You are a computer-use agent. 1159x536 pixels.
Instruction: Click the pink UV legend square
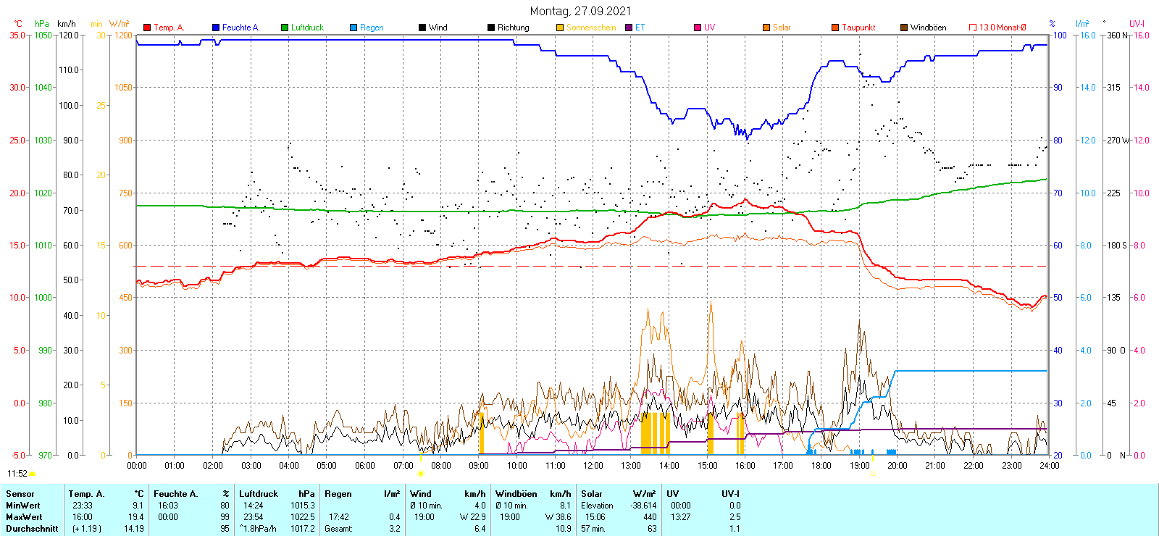pyautogui.click(x=698, y=28)
